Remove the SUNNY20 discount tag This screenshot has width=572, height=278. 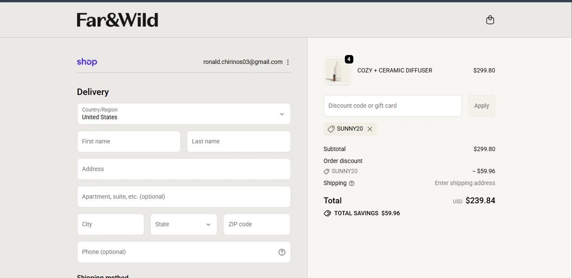coord(370,129)
